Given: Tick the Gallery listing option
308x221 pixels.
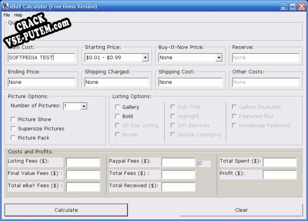Looking at the screenshot, I should point(117,107).
